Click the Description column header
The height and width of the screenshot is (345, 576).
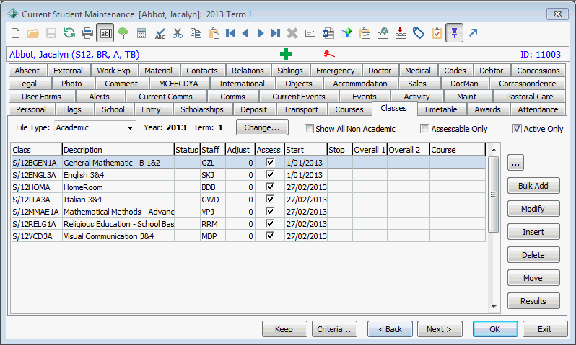[x=118, y=150]
